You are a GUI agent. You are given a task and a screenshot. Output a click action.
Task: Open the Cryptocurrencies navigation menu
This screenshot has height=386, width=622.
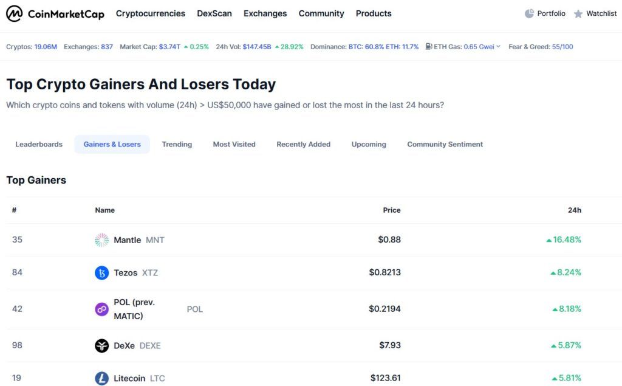(151, 13)
